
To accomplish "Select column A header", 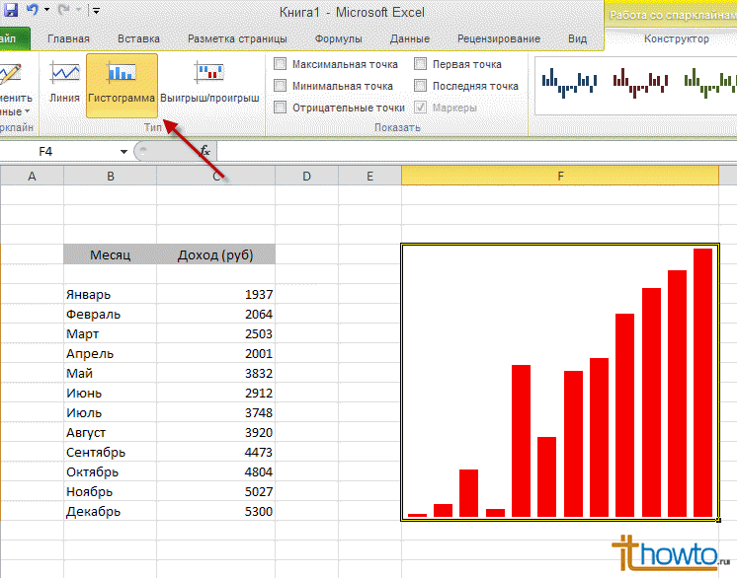I will coord(32,177).
